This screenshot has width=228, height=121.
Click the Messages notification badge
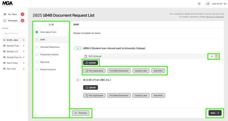click(23, 20)
